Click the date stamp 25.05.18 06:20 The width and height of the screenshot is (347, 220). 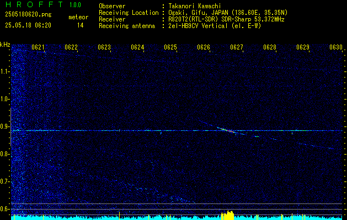click(x=28, y=25)
